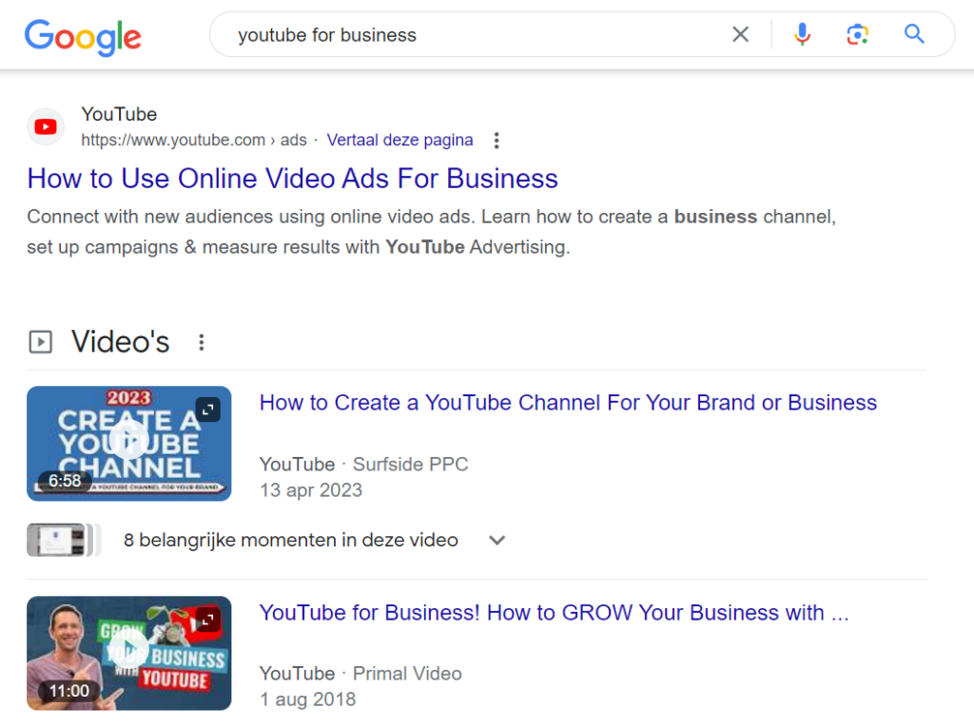Open 'YouTube for Business! How to GROW' link

(x=554, y=613)
